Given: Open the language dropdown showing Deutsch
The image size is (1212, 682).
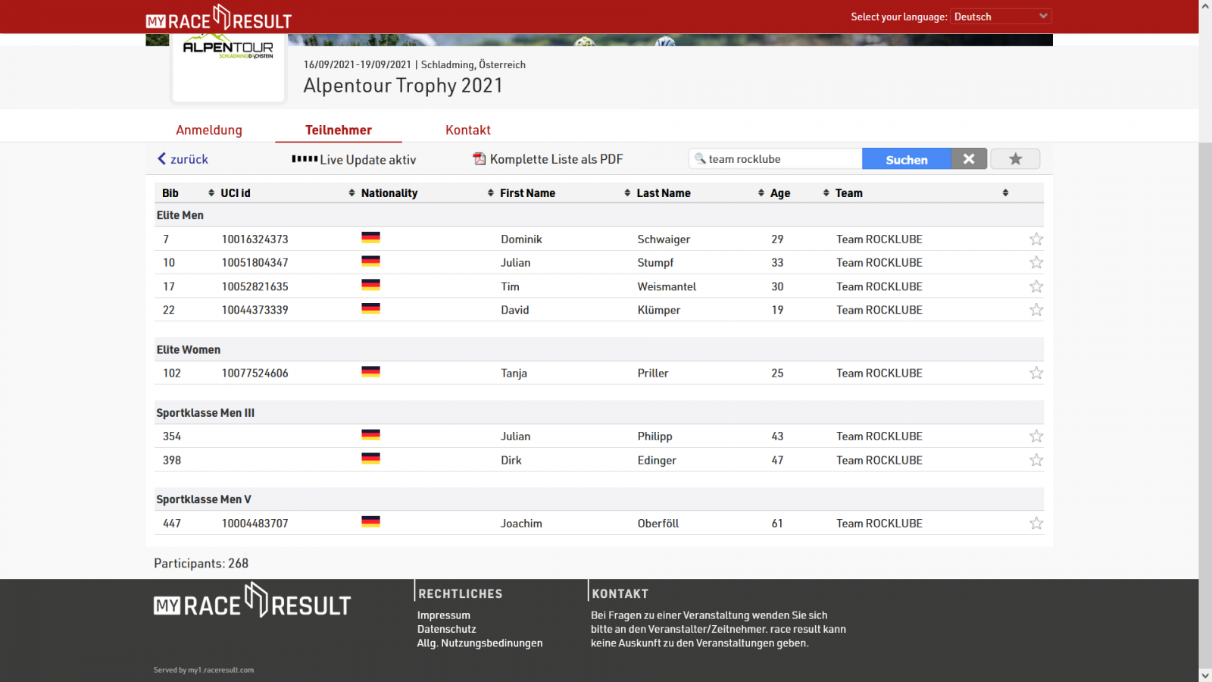Looking at the screenshot, I should tap(1000, 17).
